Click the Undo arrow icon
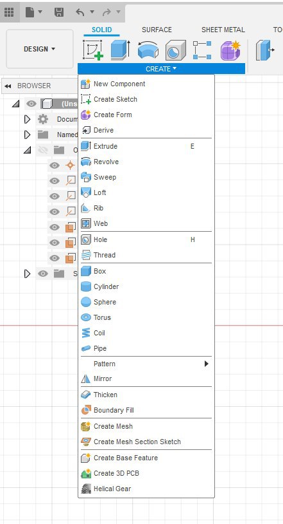The width and height of the screenshot is (283, 524). point(80,12)
